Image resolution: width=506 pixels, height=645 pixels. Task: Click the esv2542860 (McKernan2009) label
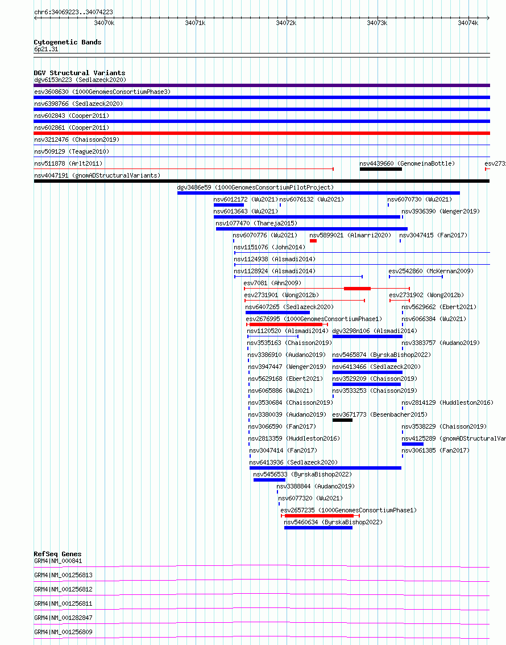tap(431, 270)
